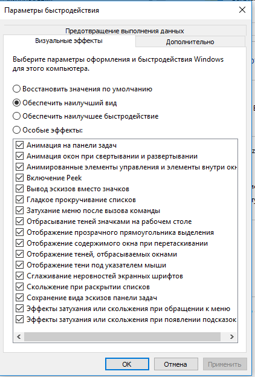Click the horizontal scrollbar thumb in effects list
Image resolution: width=255 pixels, height=377 pixels.
pyautogui.click(x=122, y=336)
